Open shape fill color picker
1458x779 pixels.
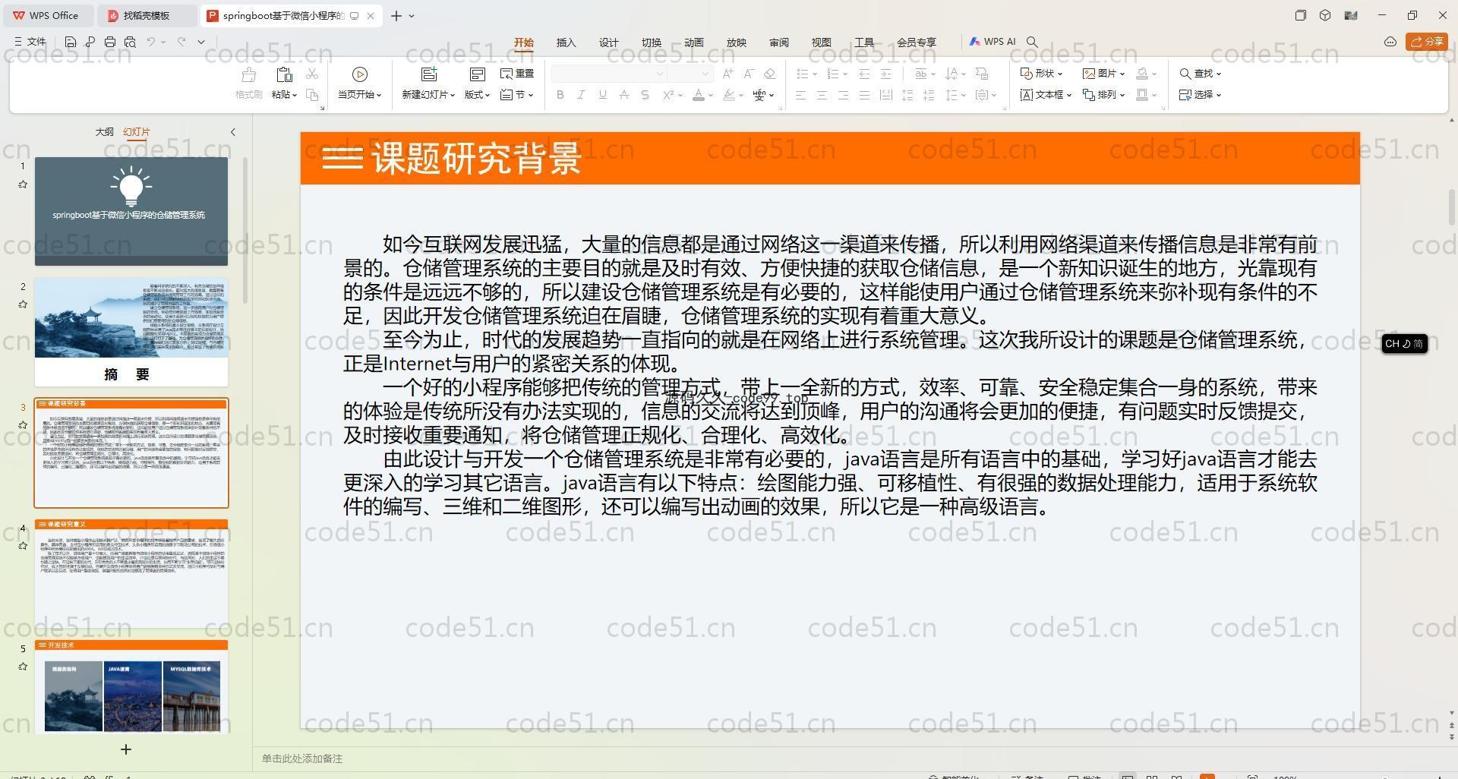pyautogui.click(x=1141, y=74)
